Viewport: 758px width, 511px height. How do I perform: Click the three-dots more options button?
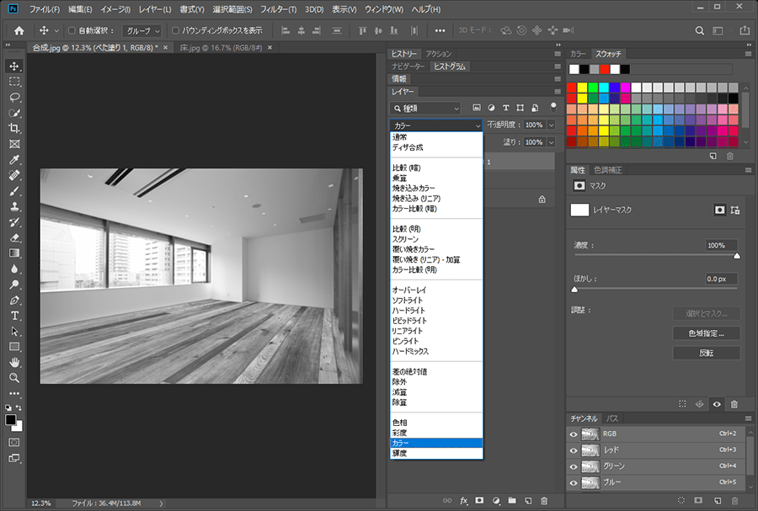[440, 30]
